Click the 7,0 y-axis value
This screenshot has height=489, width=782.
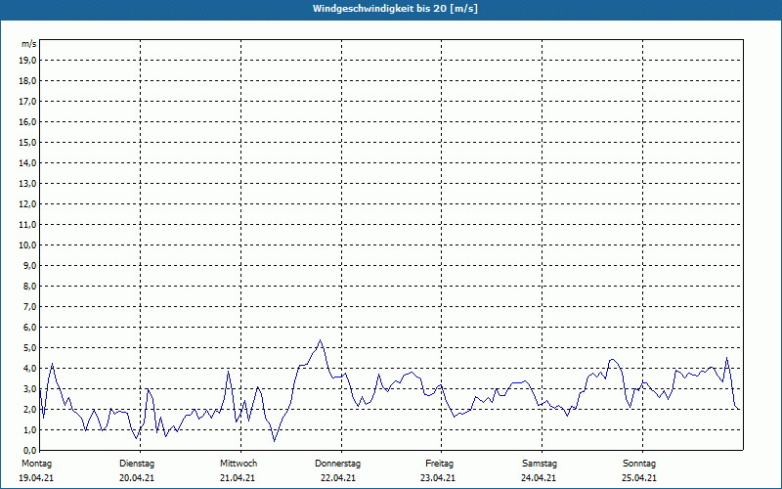(x=30, y=306)
